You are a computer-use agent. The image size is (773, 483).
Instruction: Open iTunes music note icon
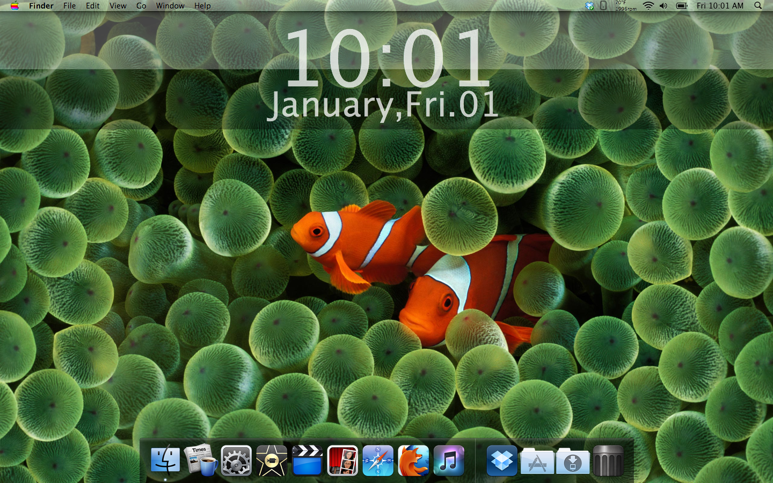coord(449,460)
